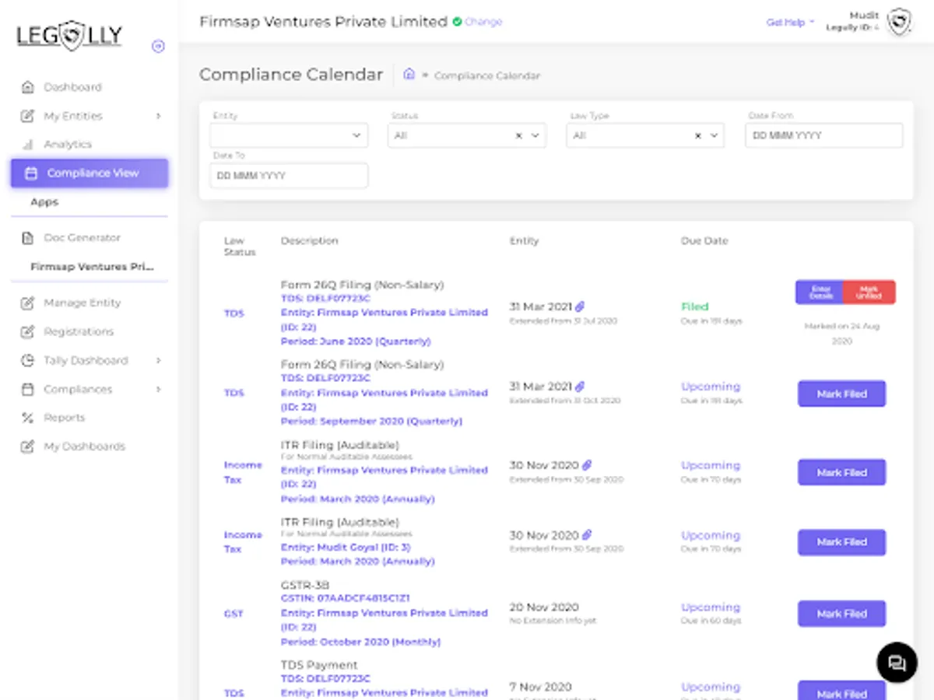Screen dimensions: 934x700
Task: Click Mark Filed for GSTR-3B row
Action: point(841,614)
